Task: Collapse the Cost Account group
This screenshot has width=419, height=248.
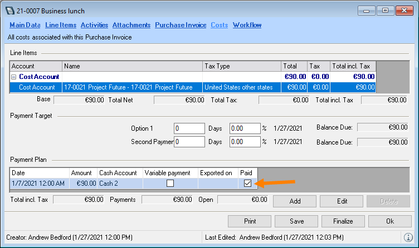Action: pos(14,77)
